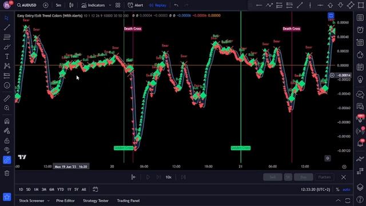The image size is (366, 206).
Task: Jump replay to real-time
Action: tap(184, 177)
